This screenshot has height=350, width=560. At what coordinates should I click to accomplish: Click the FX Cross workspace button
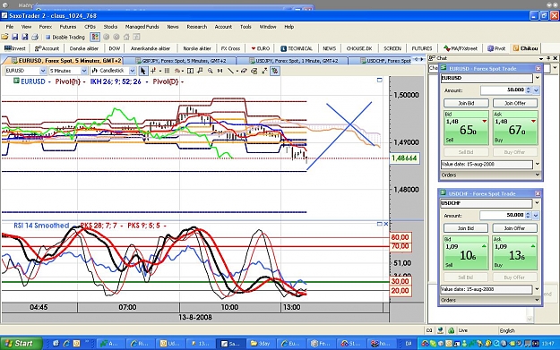230,48
